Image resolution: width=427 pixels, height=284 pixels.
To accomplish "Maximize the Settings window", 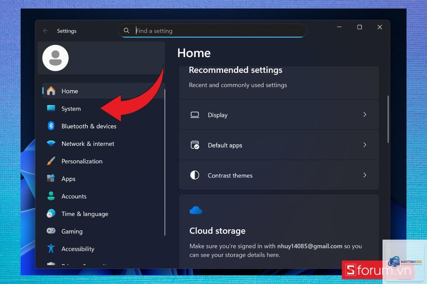I will click(359, 27).
